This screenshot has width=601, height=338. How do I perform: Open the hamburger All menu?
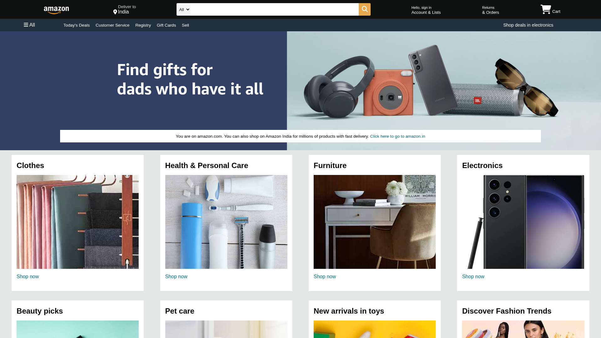click(29, 25)
